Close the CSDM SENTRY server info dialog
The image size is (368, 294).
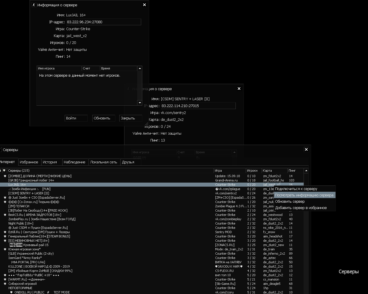[239, 89]
